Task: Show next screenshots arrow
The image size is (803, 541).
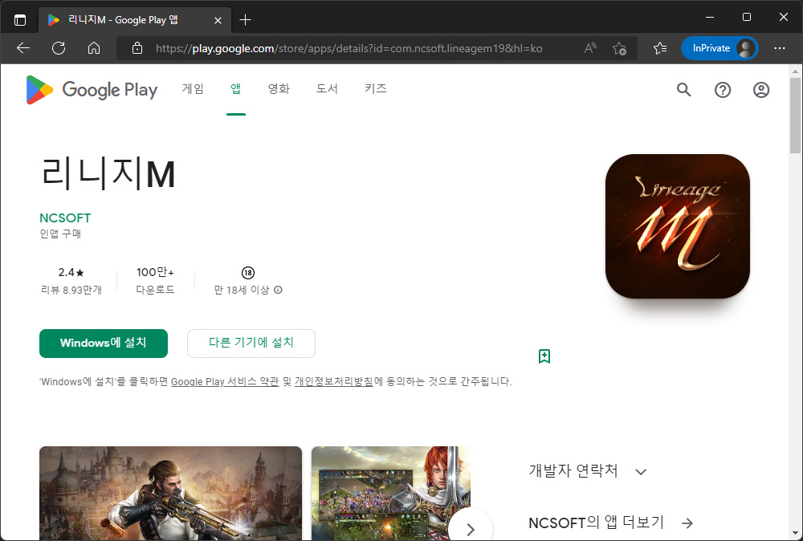Action: 471,528
